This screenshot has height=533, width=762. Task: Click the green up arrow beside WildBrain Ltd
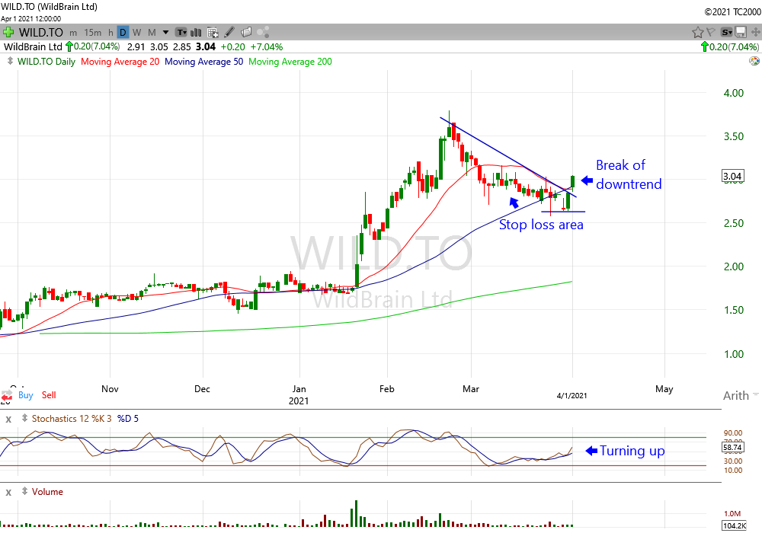(x=69, y=46)
